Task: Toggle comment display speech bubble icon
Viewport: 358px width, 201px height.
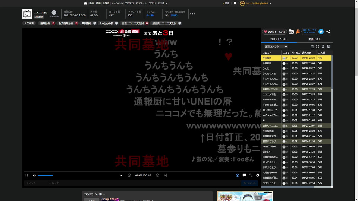Action: tap(244, 175)
